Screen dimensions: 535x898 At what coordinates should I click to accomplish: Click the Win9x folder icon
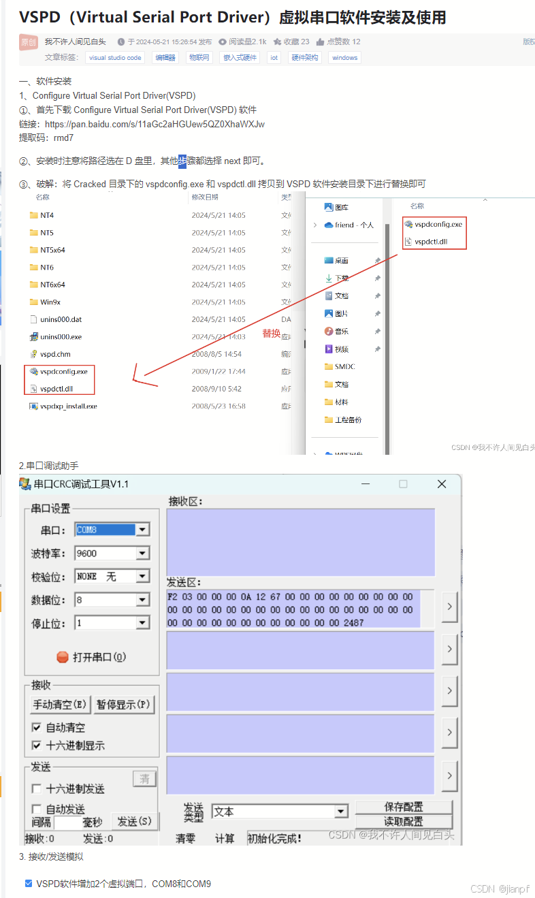pyautogui.click(x=34, y=302)
